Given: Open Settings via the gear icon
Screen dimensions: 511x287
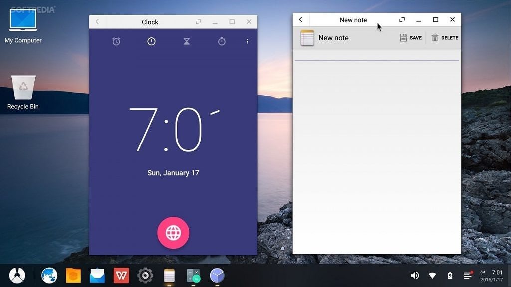Looking at the screenshot, I should point(145,275).
